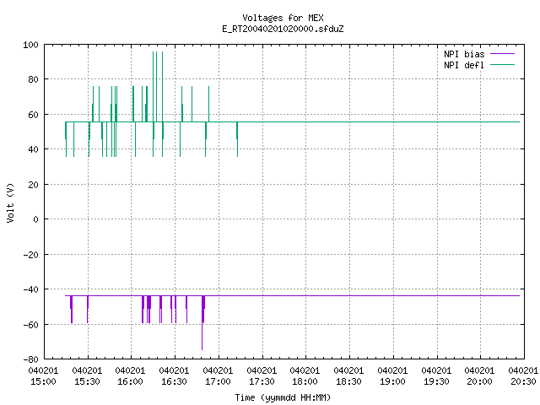Click the y-axis tick label '40'

click(x=33, y=149)
